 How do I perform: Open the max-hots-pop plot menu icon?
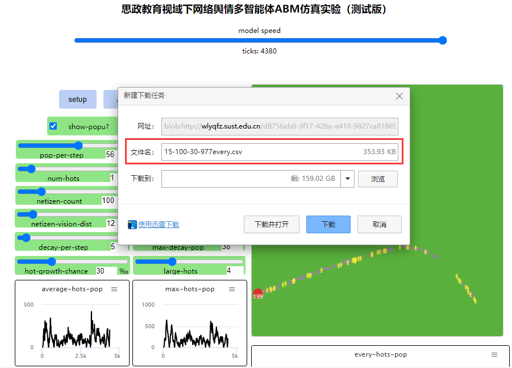[232, 290]
